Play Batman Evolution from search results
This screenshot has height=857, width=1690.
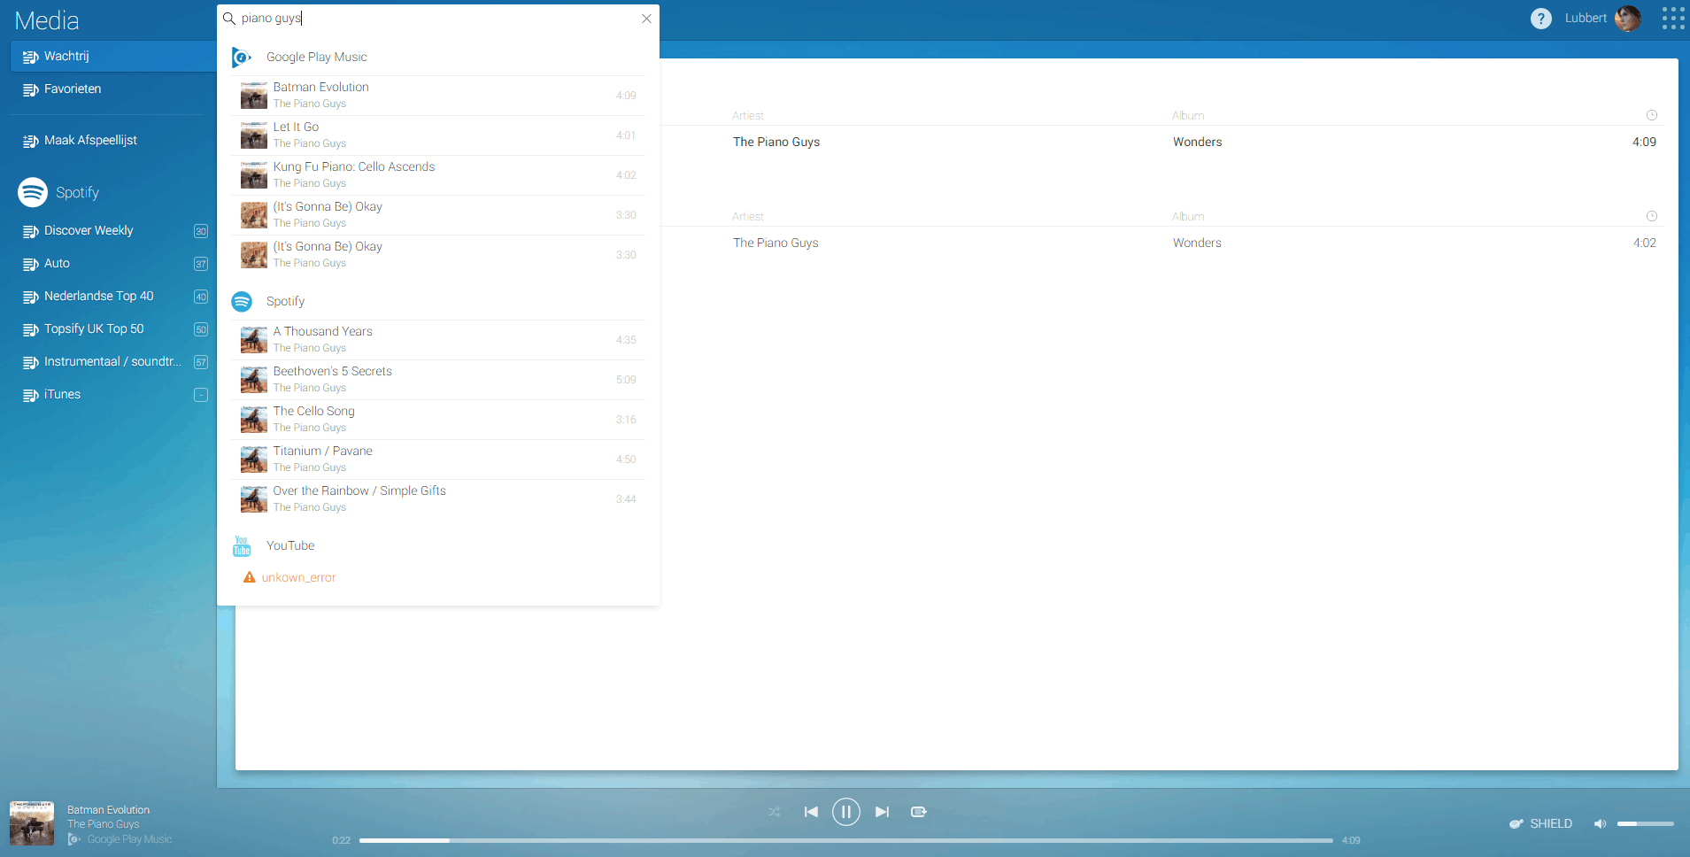(438, 96)
